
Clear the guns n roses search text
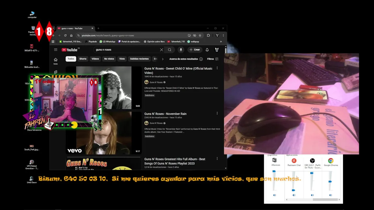click(x=162, y=50)
